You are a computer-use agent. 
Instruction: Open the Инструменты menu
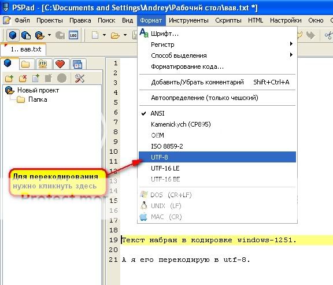(x=188, y=20)
